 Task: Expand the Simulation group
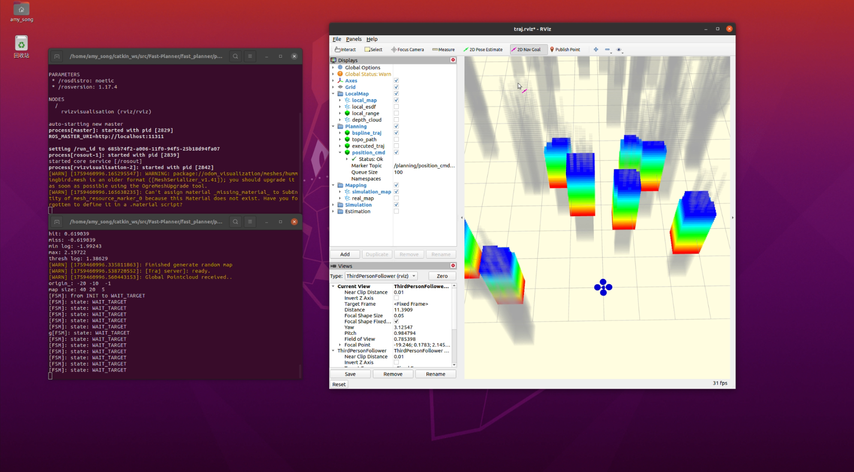[333, 205]
